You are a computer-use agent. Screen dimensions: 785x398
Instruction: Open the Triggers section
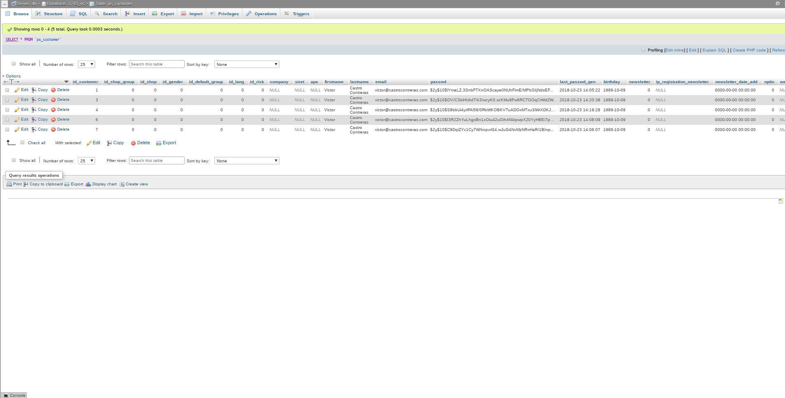click(x=287, y=14)
